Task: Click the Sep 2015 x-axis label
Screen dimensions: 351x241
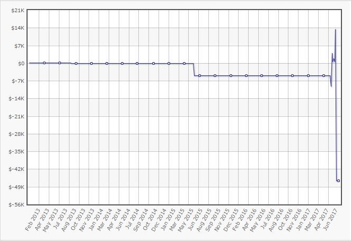Action: tap(213, 220)
